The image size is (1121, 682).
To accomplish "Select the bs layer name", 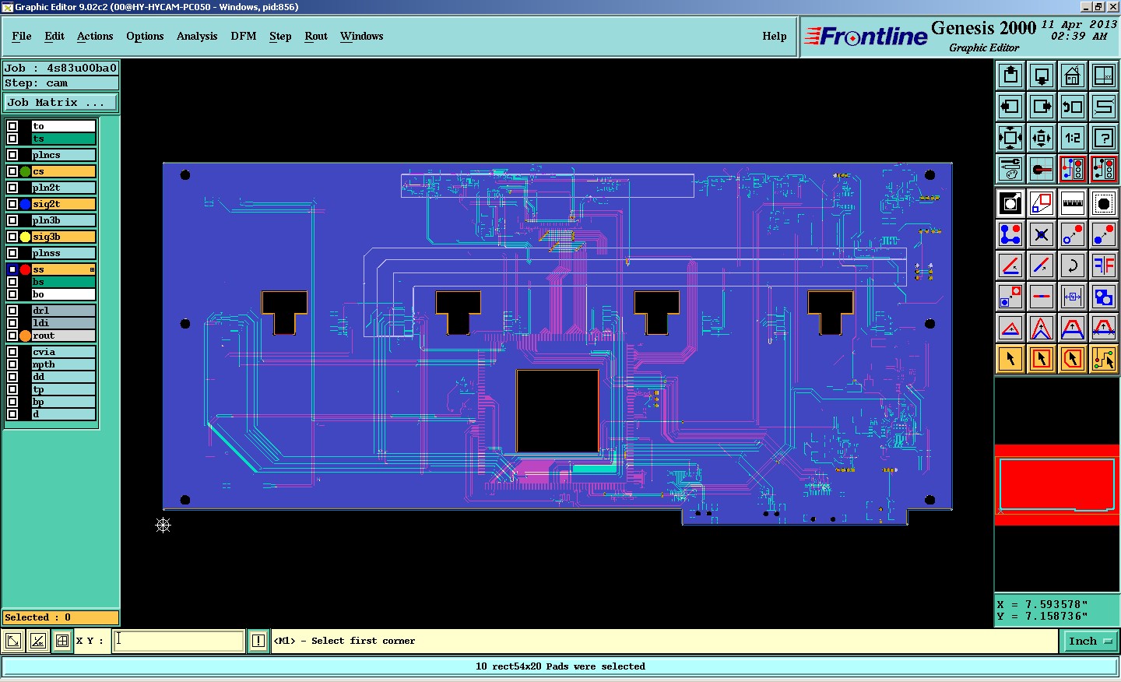I will tap(64, 282).
